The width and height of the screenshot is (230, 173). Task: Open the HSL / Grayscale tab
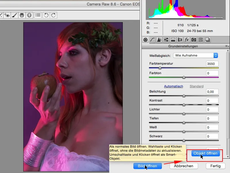click(166, 40)
